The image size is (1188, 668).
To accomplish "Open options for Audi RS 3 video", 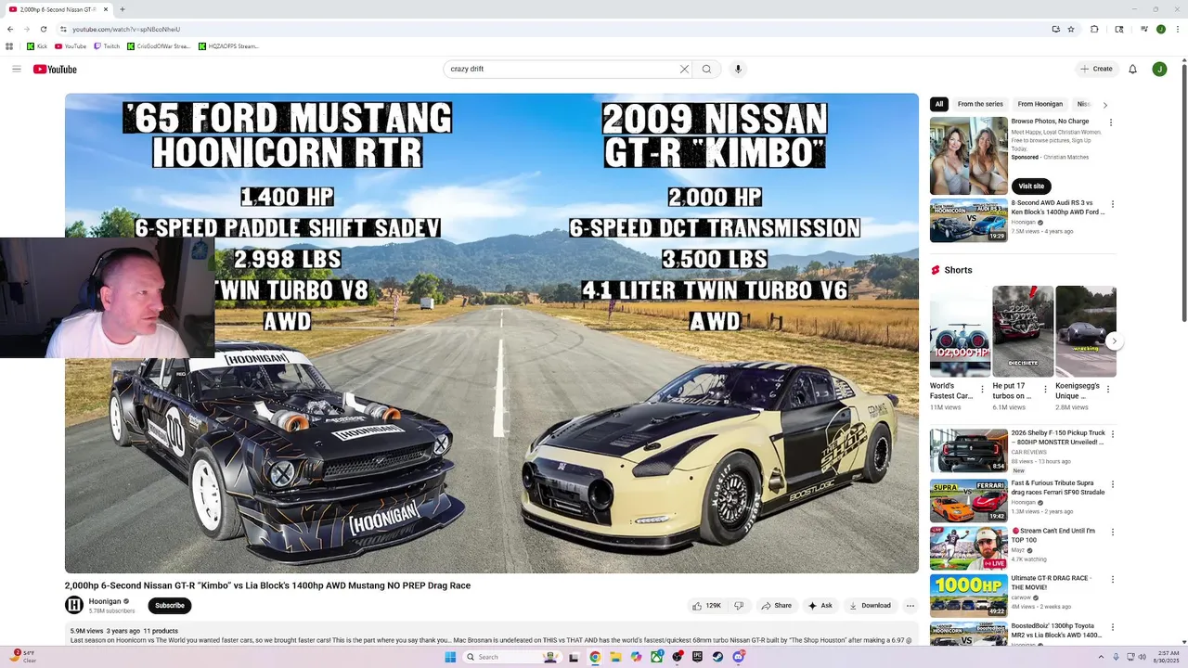I will pos(1113,204).
